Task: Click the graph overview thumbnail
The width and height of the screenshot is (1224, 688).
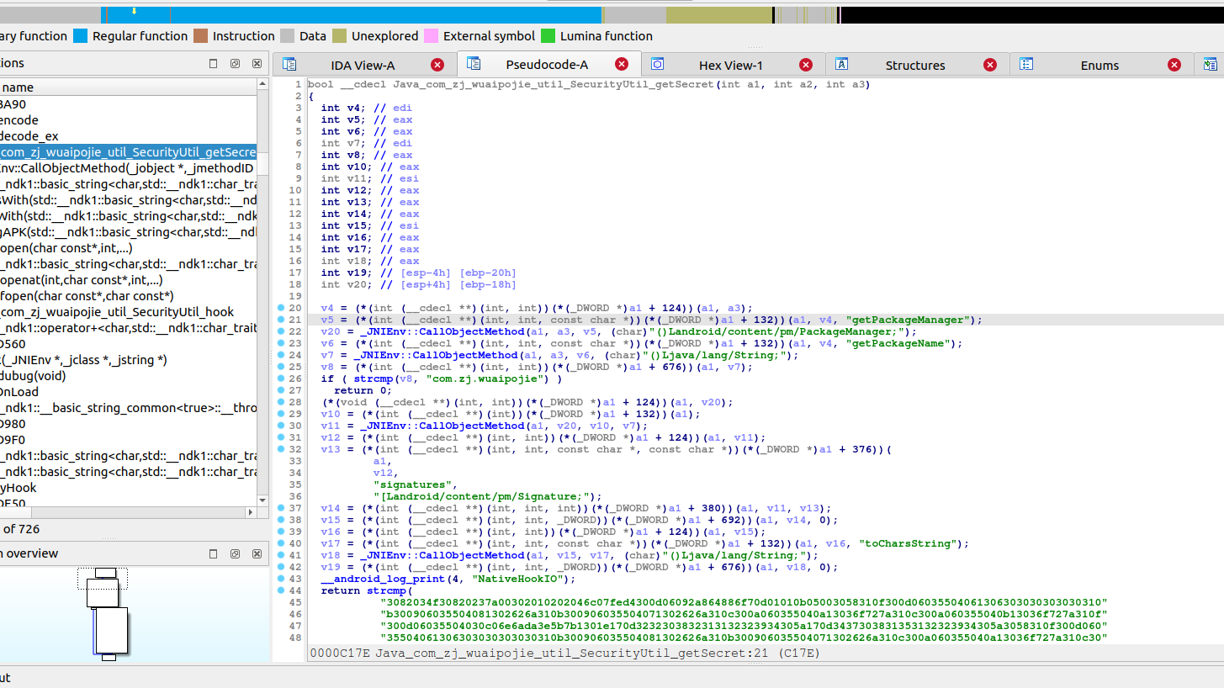Action: click(x=106, y=614)
